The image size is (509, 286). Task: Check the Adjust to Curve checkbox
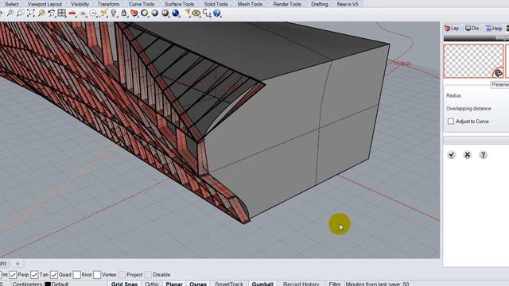(451, 122)
